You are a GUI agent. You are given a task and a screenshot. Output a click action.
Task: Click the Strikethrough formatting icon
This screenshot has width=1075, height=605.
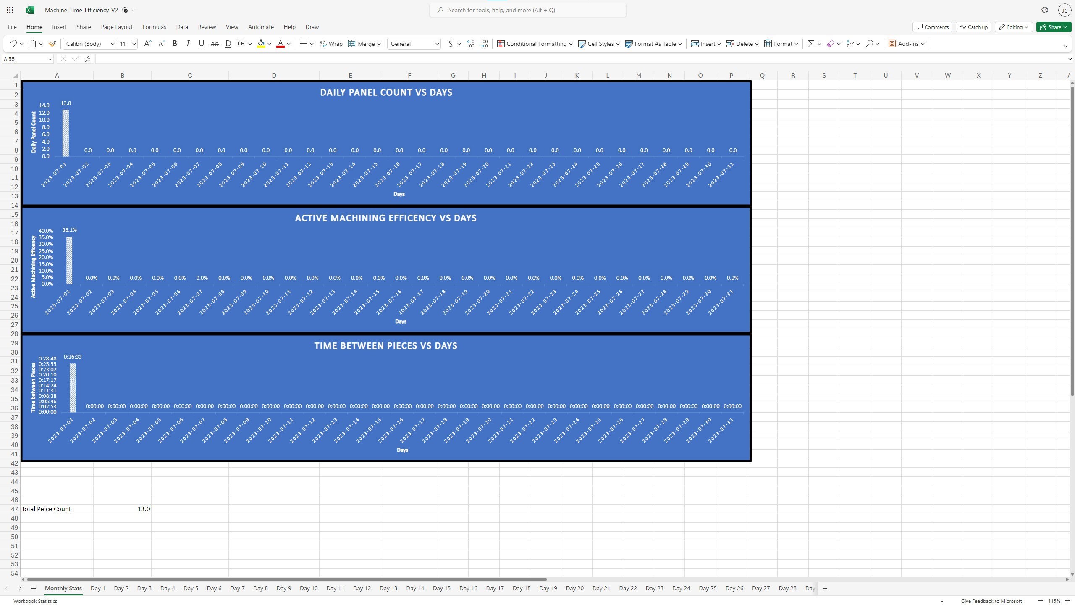pos(215,43)
